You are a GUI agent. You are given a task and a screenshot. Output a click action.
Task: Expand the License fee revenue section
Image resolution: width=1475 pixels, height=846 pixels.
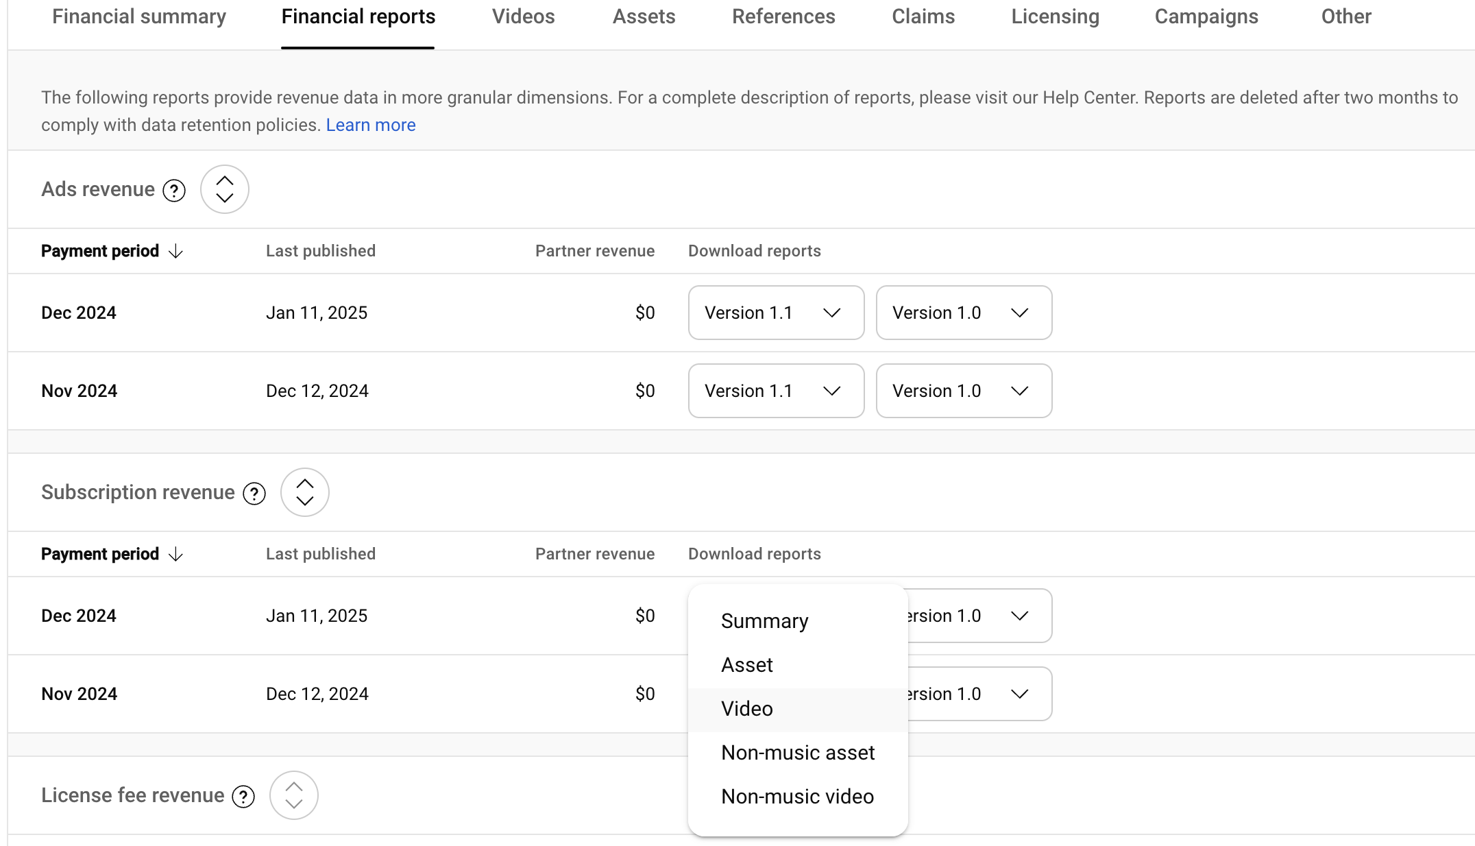[293, 795]
